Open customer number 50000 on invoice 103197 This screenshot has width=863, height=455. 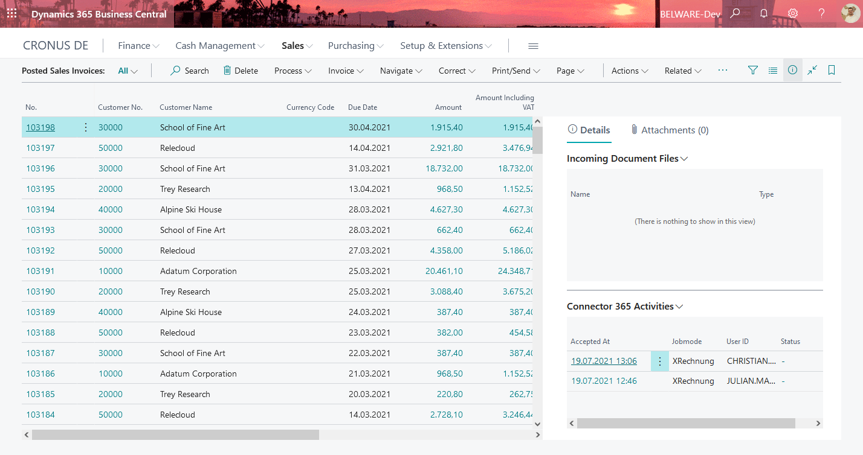point(111,148)
